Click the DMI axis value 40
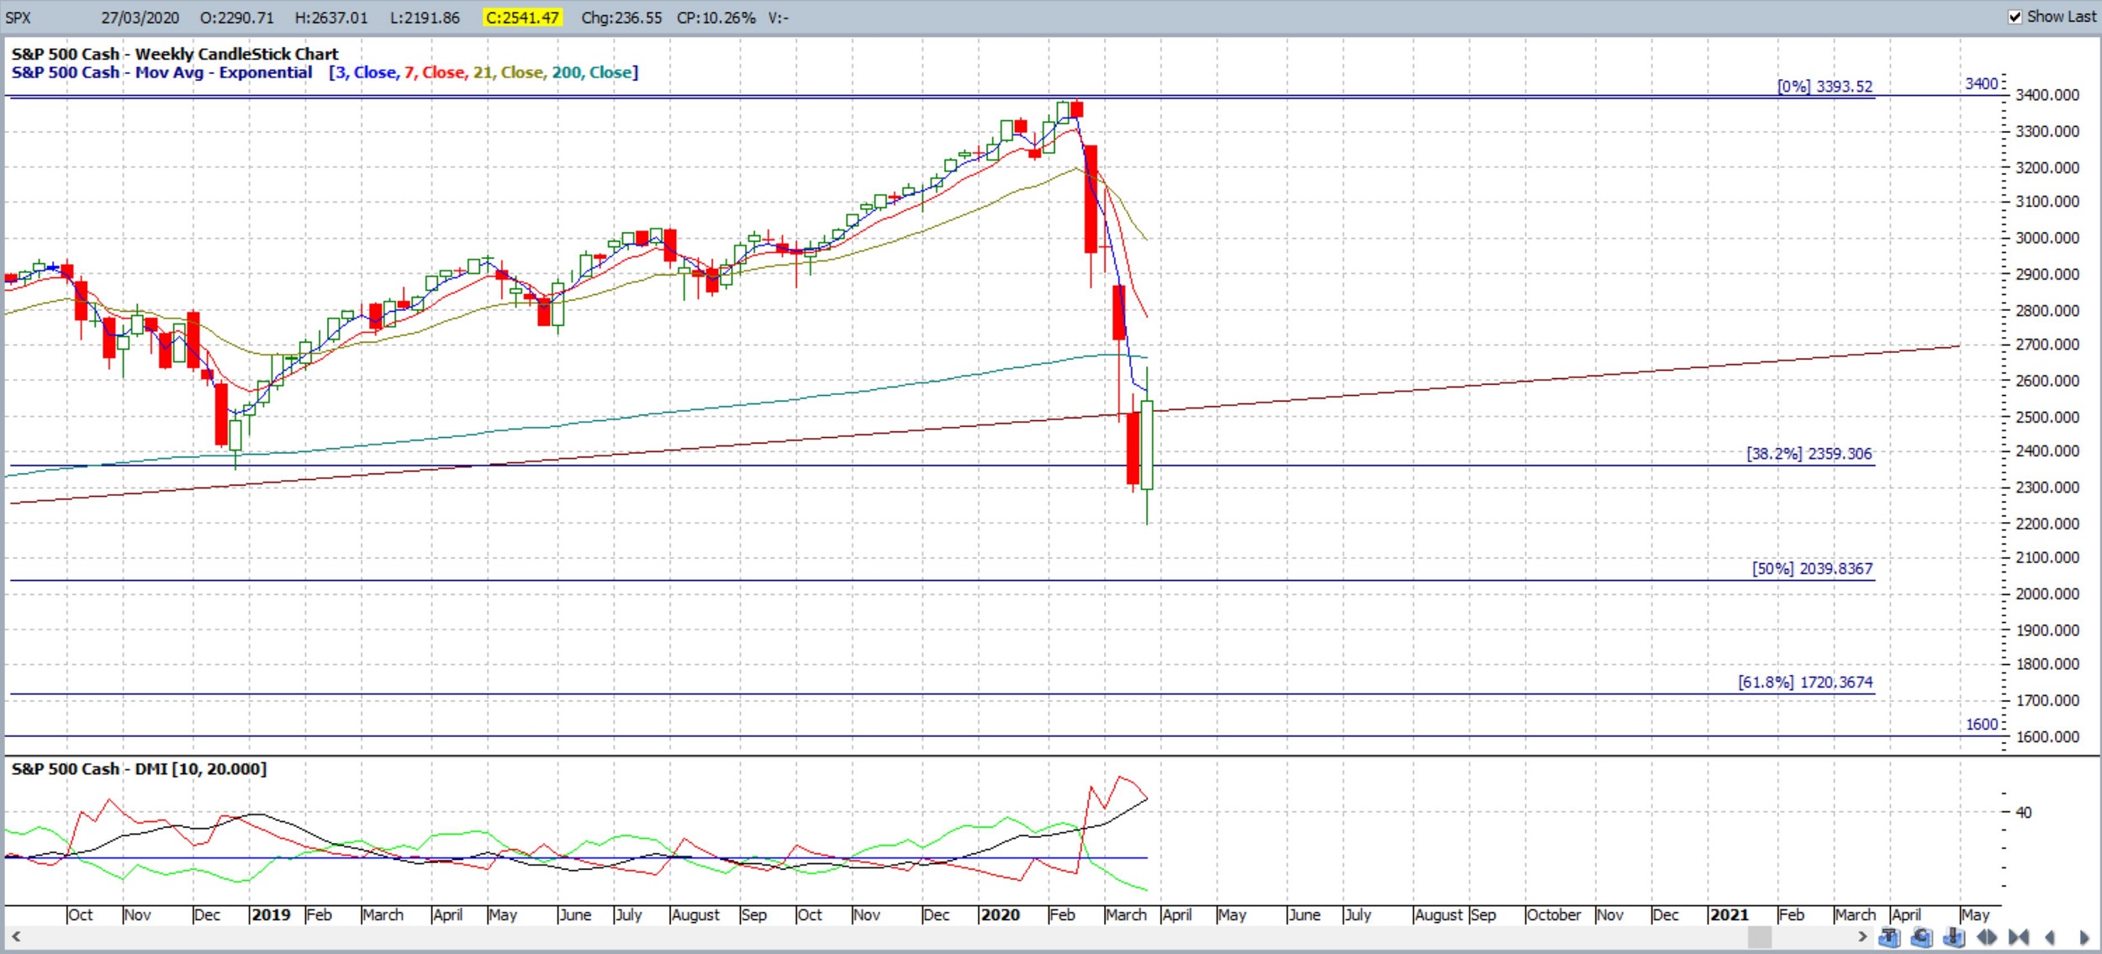This screenshot has height=954, width=2102. click(2023, 813)
